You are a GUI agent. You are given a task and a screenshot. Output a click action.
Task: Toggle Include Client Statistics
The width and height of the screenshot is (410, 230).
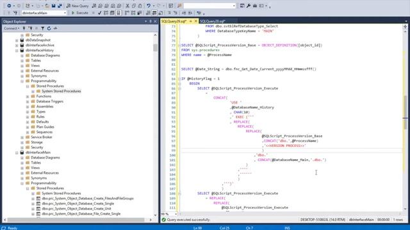click(140, 13)
